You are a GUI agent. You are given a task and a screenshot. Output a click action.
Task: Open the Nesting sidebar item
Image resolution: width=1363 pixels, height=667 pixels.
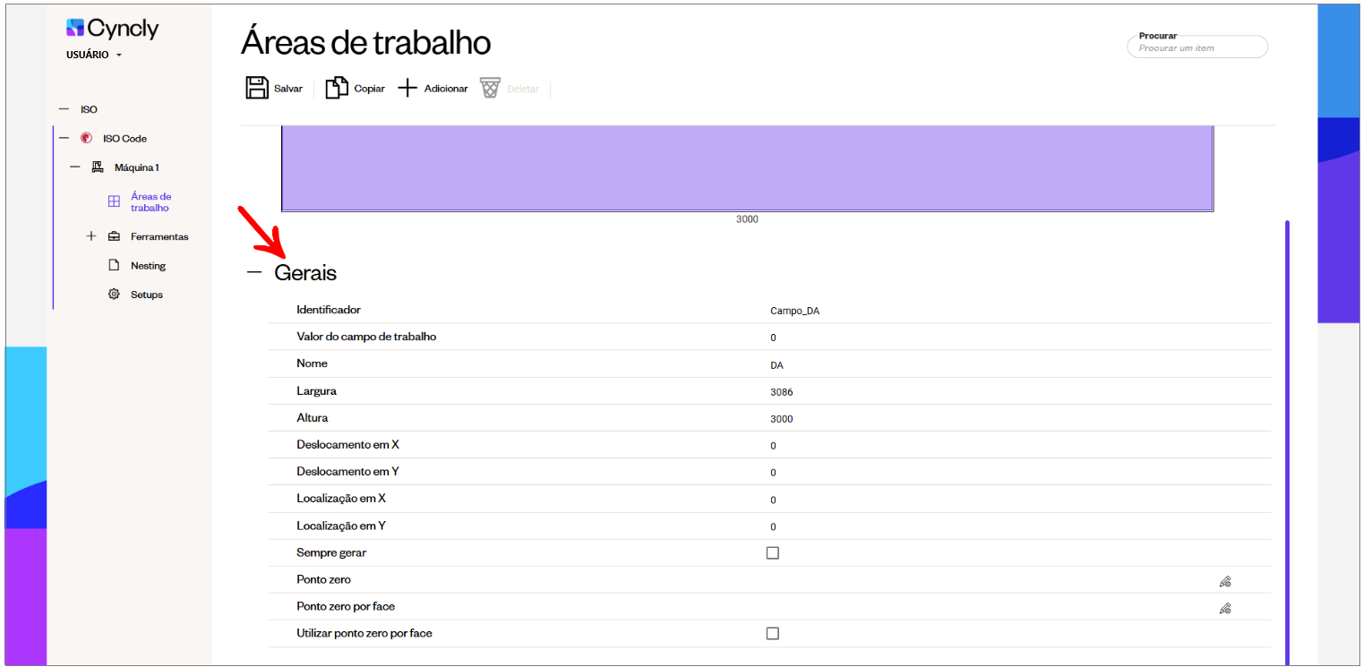[x=148, y=266]
